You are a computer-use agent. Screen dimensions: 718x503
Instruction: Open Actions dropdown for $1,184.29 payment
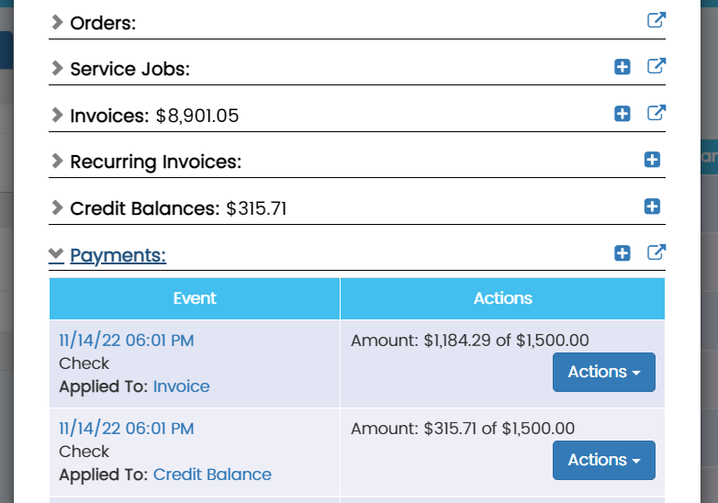click(x=603, y=372)
